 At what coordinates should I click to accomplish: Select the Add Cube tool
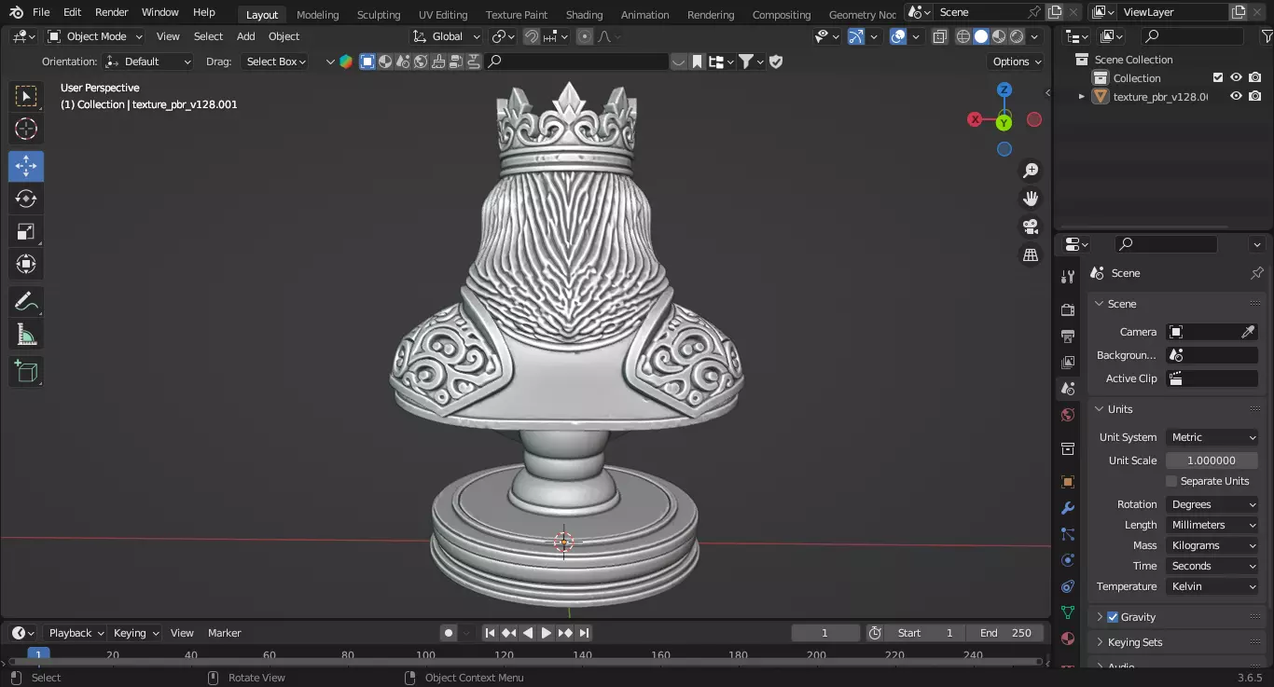[26, 371]
